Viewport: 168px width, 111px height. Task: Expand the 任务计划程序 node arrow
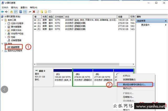coord(6,23)
